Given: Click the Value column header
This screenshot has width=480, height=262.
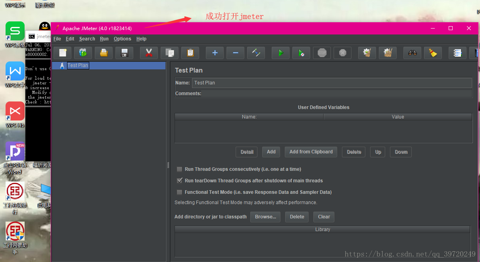Looking at the screenshot, I should (398, 117).
